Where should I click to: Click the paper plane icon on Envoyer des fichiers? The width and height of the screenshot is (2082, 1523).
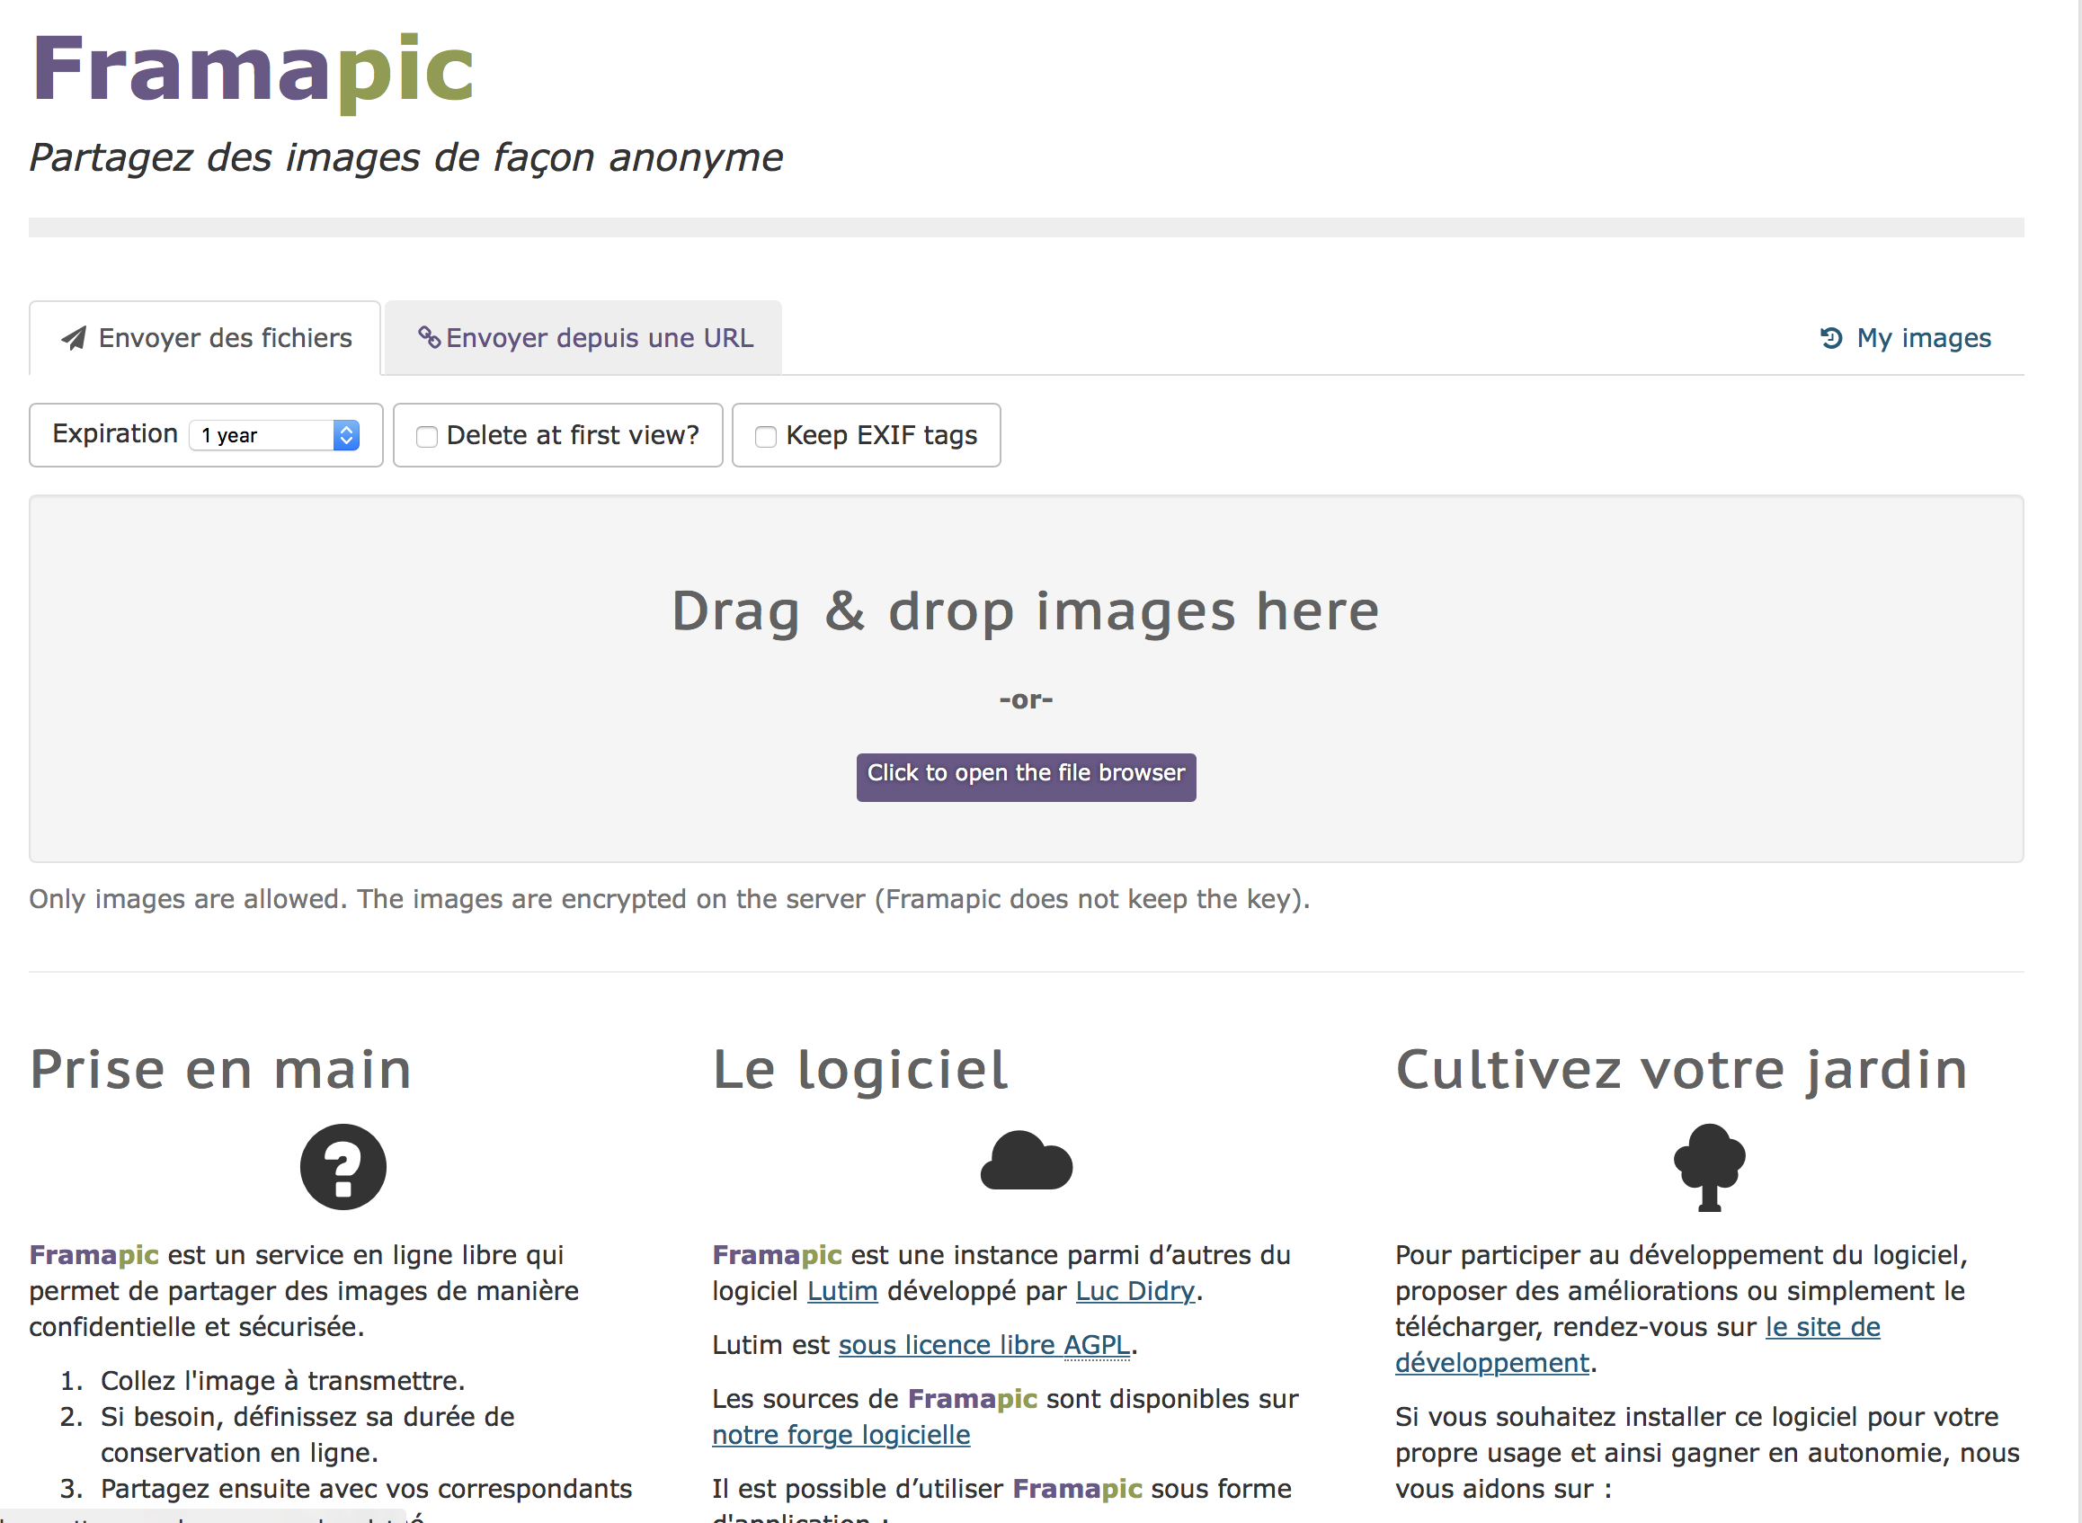pyautogui.click(x=74, y=338)
